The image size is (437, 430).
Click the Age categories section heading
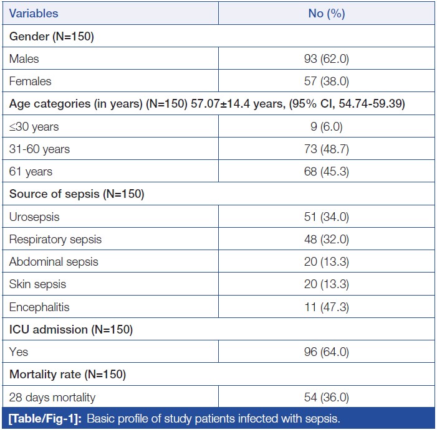click(207, 104)
